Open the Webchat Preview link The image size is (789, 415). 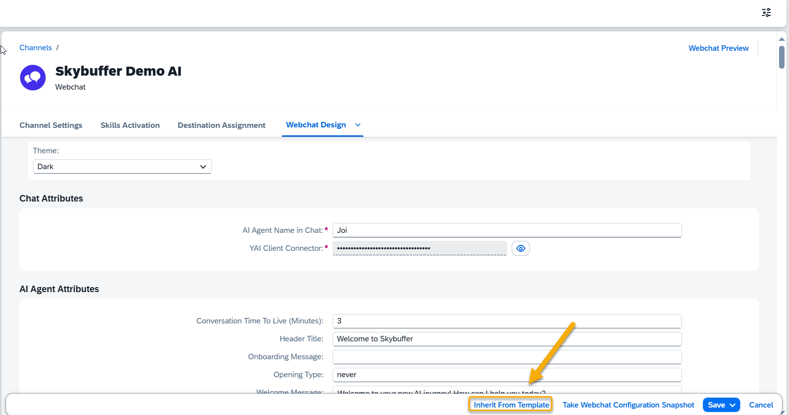pyautogui.click(x=718, y=48)
